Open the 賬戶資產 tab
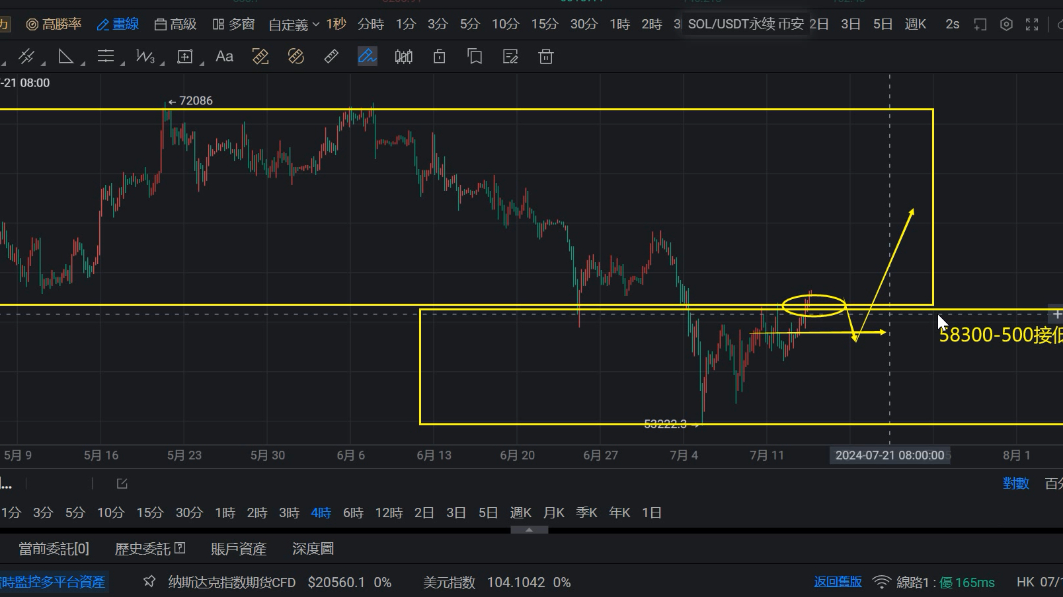Image resolution: width=1063 pixels, height=597 pixels. [x=239, y=549]
